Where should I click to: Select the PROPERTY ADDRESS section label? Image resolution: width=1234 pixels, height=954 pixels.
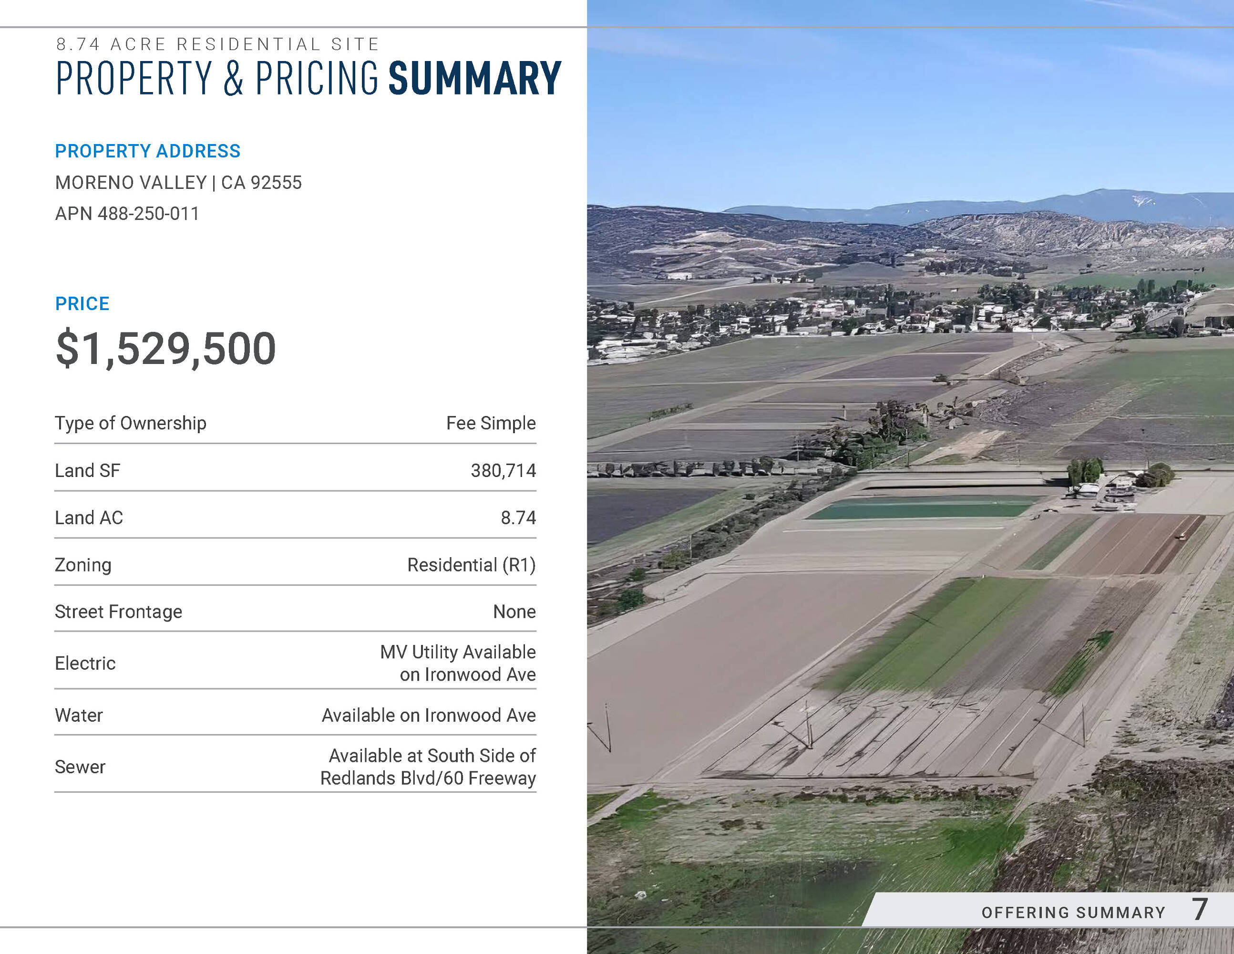point(147,151)
